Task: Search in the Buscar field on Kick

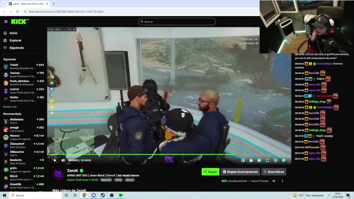Action: pyautogui.click(x=177, y=22)
